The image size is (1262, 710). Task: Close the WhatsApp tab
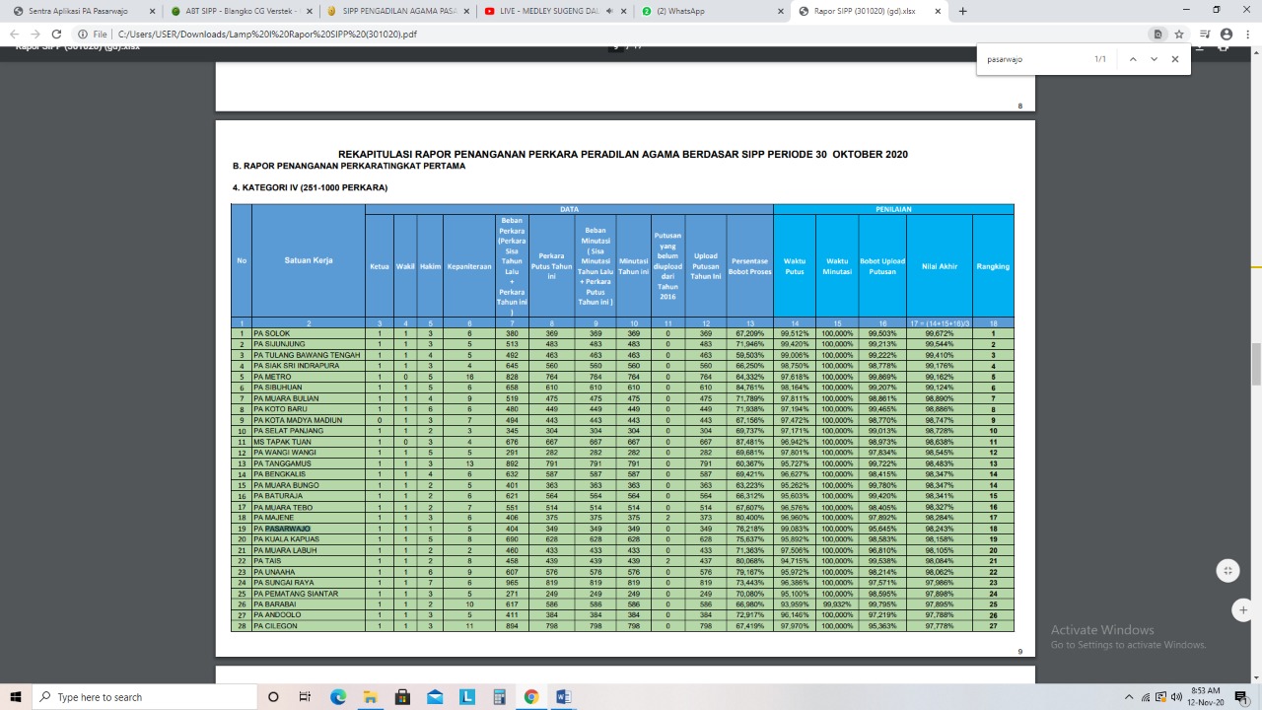pyautogui.click(x=781, y=11)
